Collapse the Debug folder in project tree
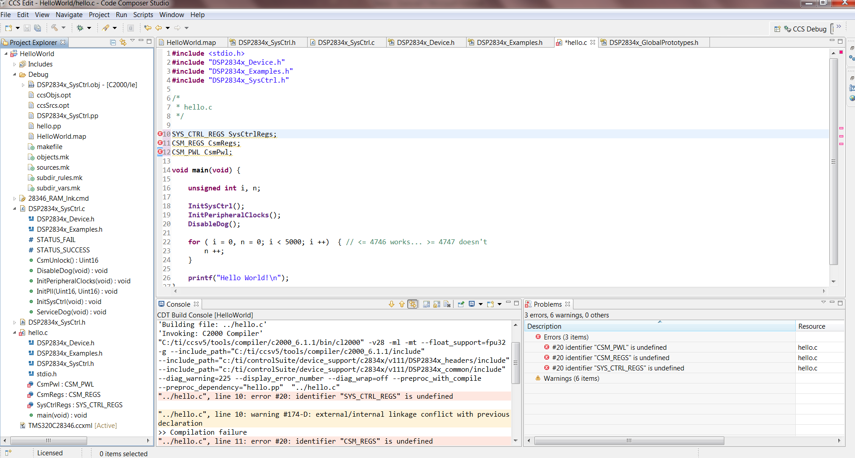 tap(14, 75)
